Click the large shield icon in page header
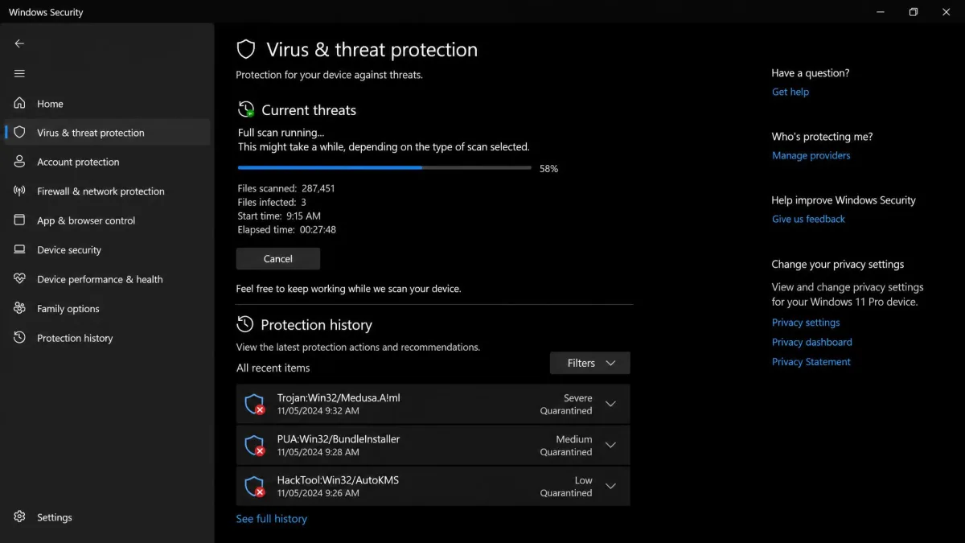 (246, 49)
